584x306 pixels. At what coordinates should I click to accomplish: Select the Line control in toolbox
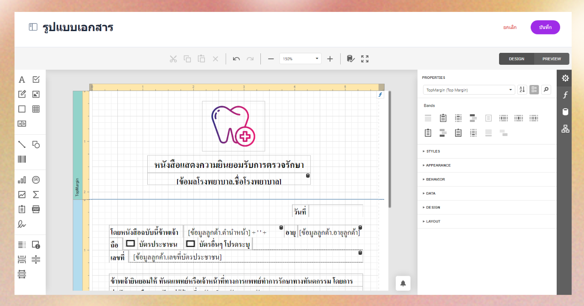(22, 144)
